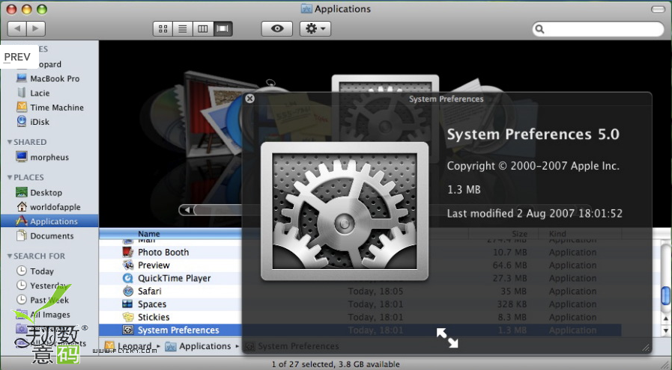672x370 pixels.
Task: Click the list's vertical scrollbar thumb
Action: click(x=665, y=295)
